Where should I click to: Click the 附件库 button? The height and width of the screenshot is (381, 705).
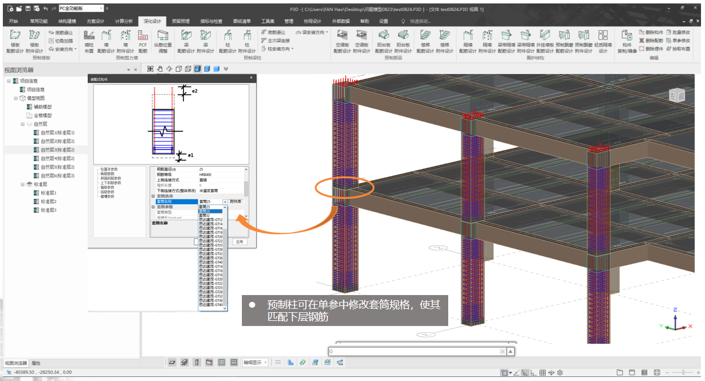(236, 202)
